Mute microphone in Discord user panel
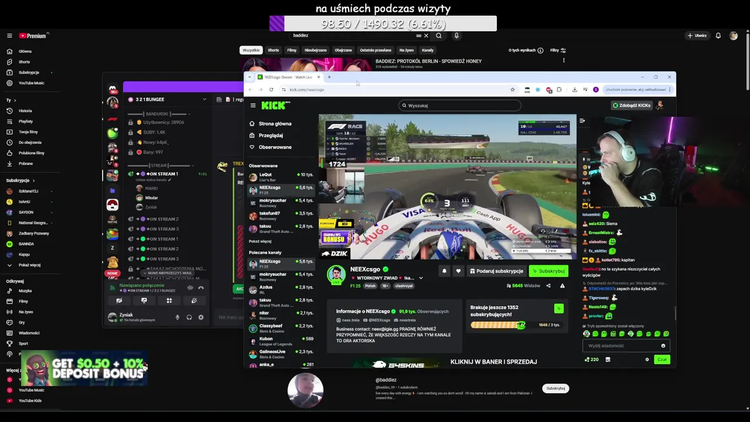Image resolution: width=750 pixels, height=422 pixels. coord(178,317)
